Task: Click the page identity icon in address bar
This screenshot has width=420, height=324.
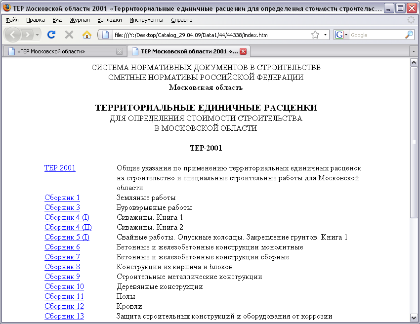Action: [105, 35]
